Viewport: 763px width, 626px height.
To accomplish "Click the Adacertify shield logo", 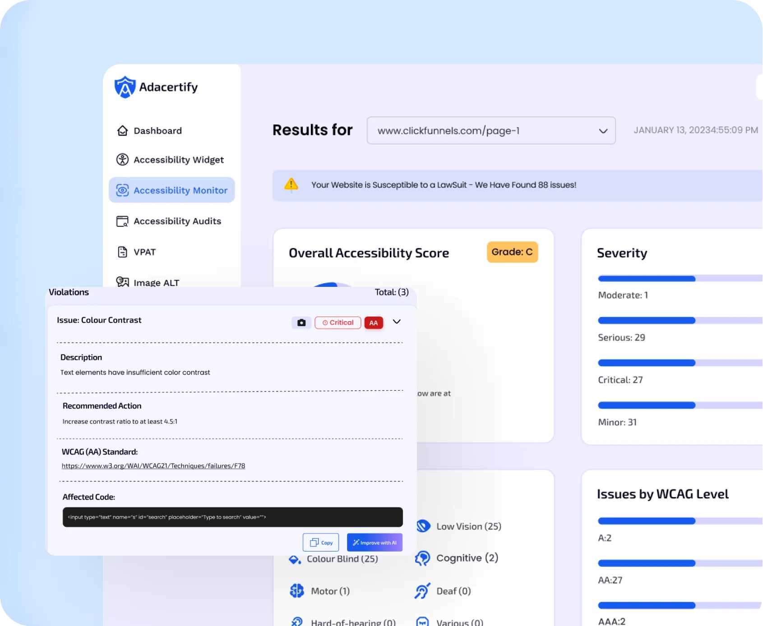I will coord(125,87).
